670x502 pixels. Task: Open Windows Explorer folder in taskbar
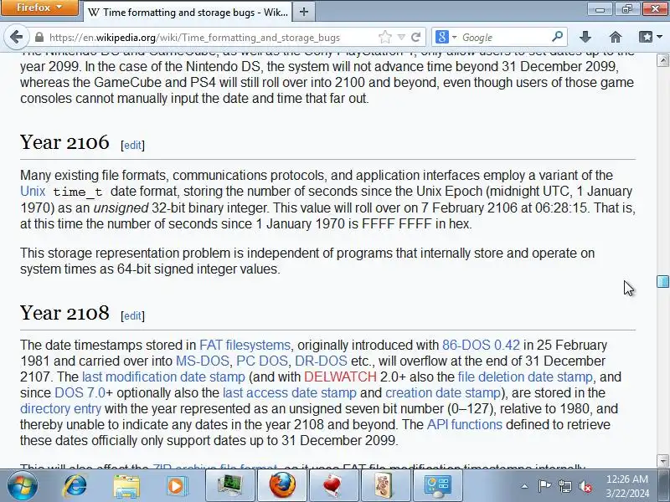click(126, 486)
